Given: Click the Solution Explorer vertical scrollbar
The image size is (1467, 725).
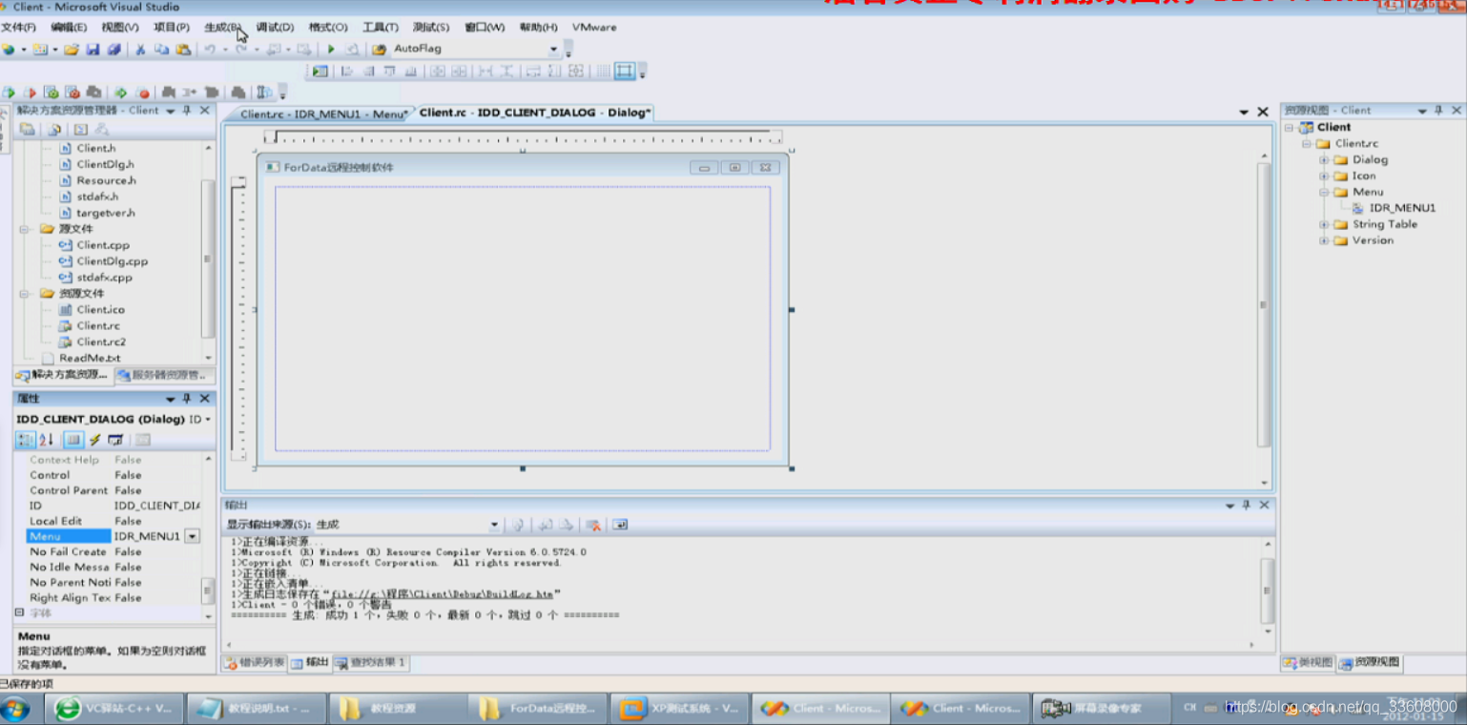Looking at the screenshot, I should click(208, 258).
